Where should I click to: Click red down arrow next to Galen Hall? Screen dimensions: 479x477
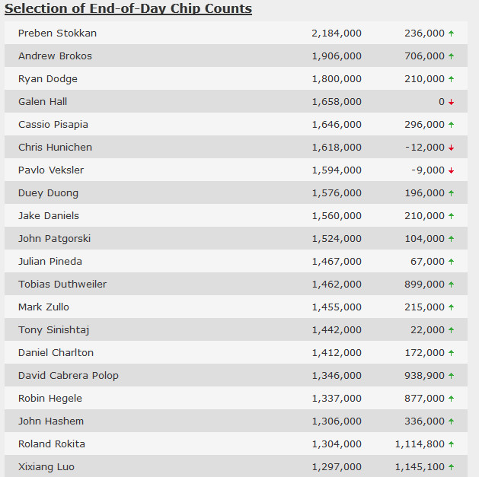coord(451,102)
